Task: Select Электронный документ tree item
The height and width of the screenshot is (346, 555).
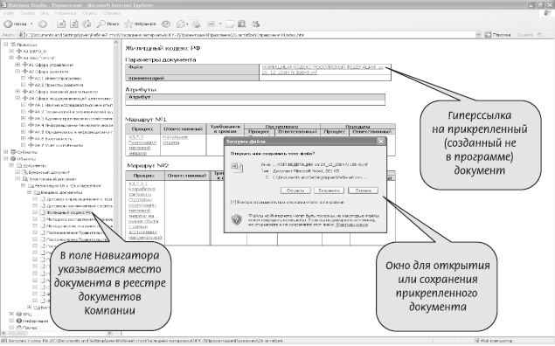Action: point(52,178)
